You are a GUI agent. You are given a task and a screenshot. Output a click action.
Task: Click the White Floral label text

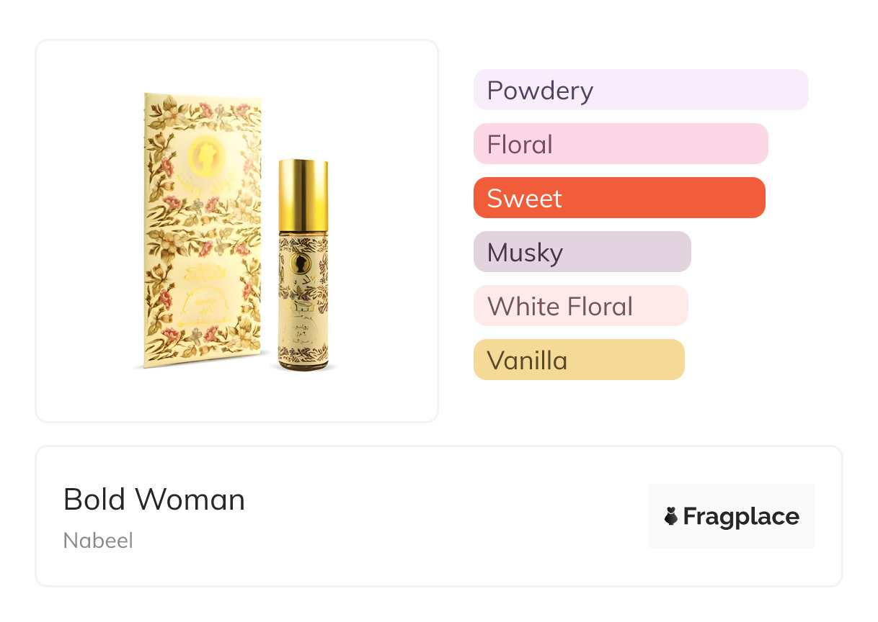click(x=560, y=307)
